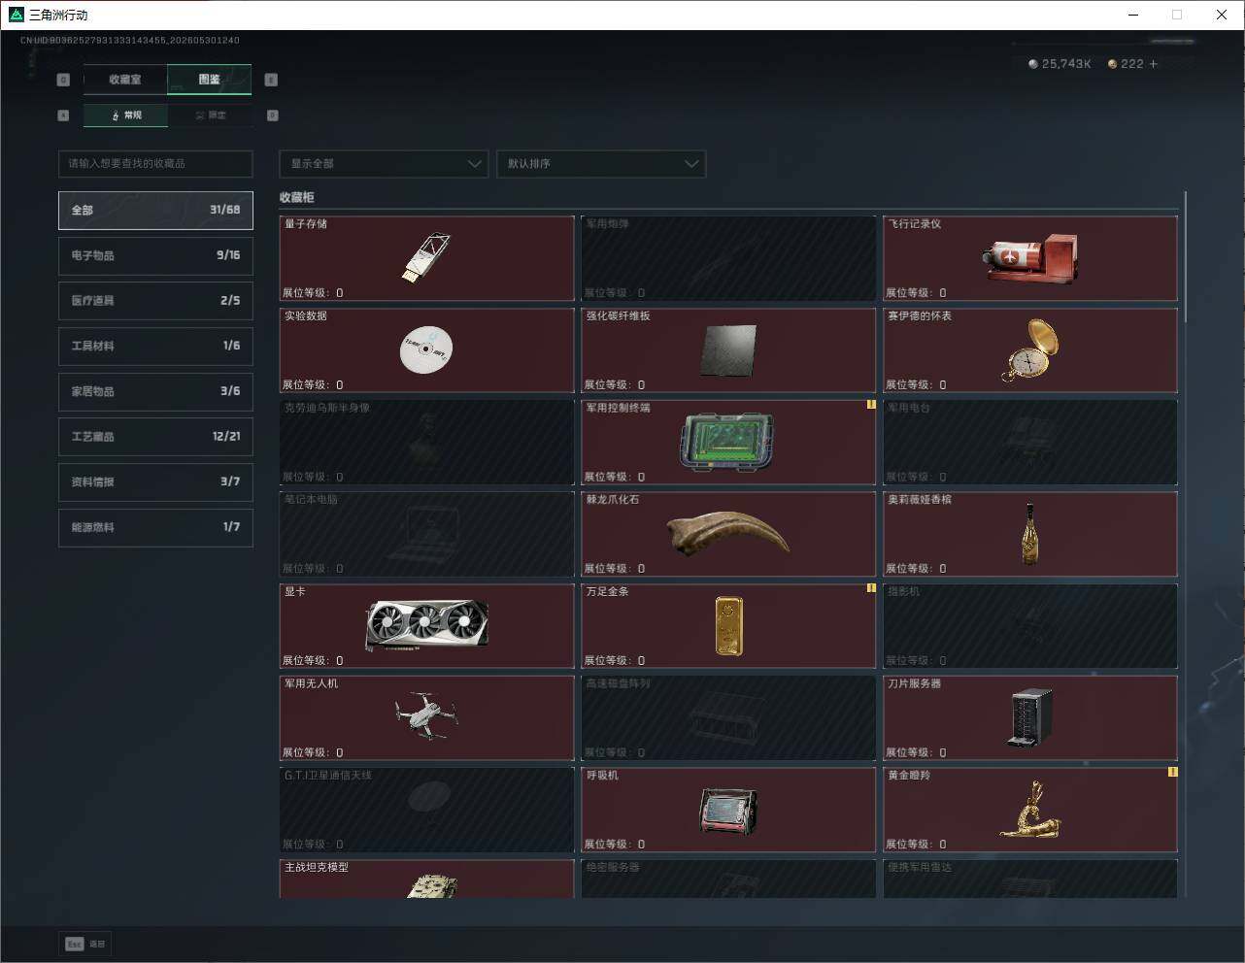Click the 实验数据 disc item
Image resolution: width=1245 pixels, height=963 pixels.
(427, 350)
